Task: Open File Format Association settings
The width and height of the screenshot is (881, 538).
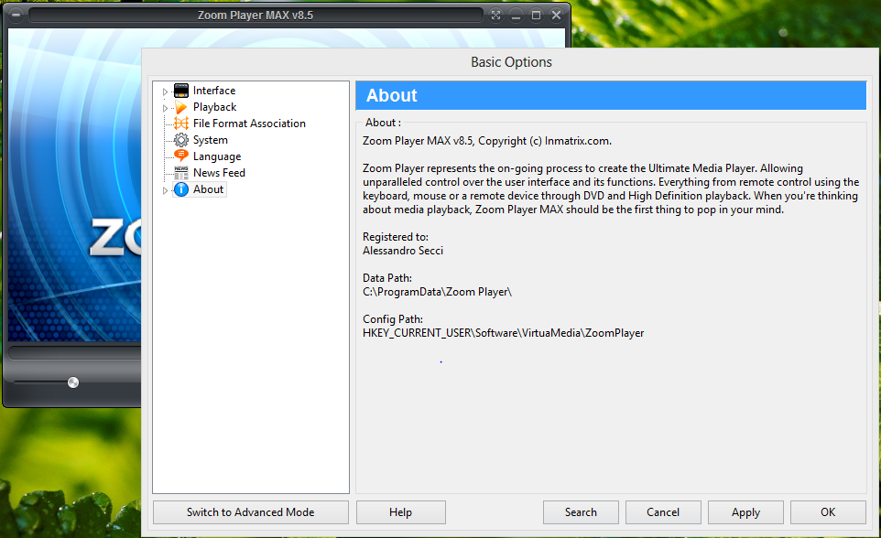Action: pos(249,124)
